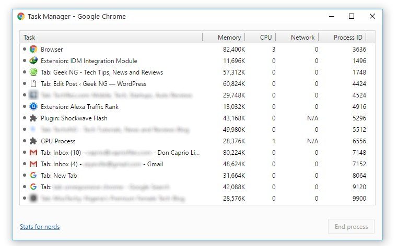Click the puzzle icon for Shockwave Flash

[33, 118]
